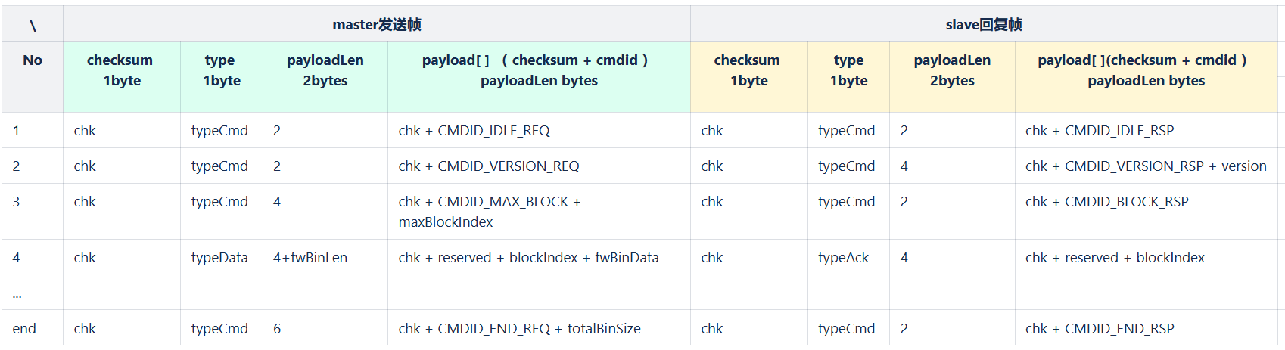Select the CMDID_VERSION_RSP + version cell
1285x350 pixels.
(x=1147, y=166)
